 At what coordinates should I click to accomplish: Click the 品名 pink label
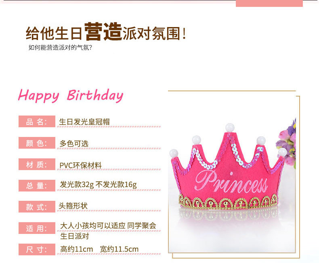tap(37, 121)
